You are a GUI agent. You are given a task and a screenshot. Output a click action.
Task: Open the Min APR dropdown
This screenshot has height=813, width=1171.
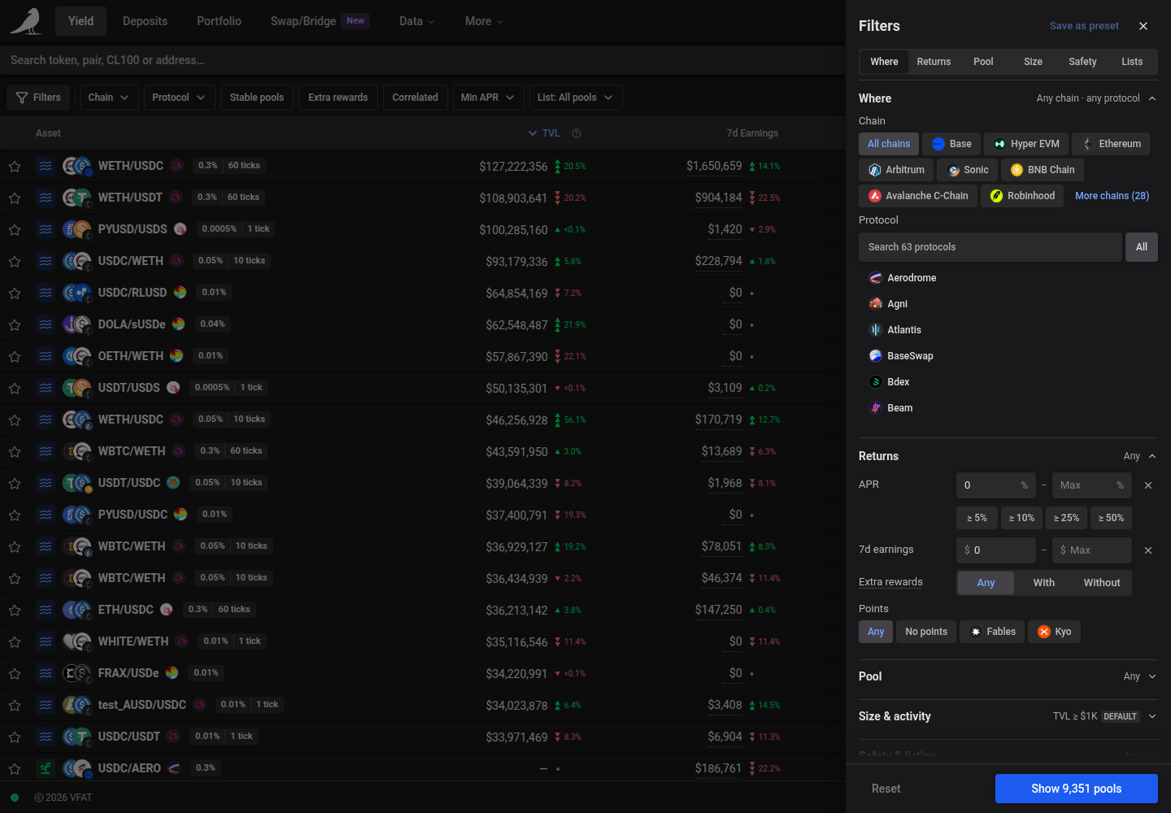click(488, 98)
